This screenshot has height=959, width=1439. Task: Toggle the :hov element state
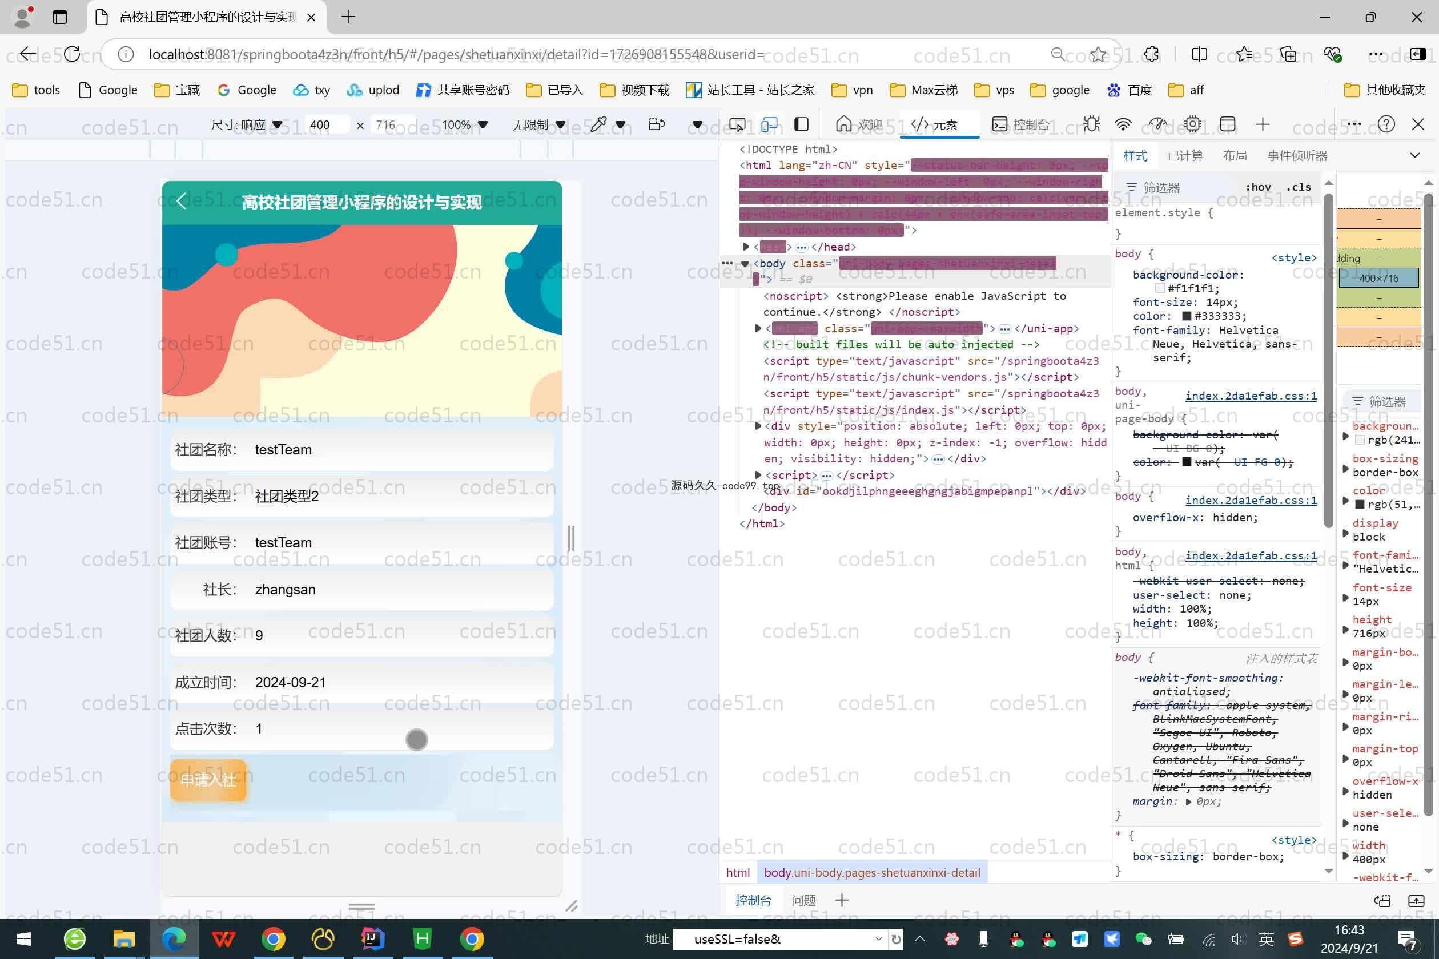(1258, 187)
